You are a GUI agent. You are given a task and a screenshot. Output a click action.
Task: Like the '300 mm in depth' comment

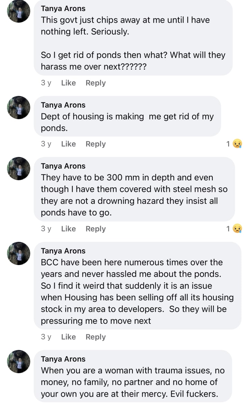point(68,229)
